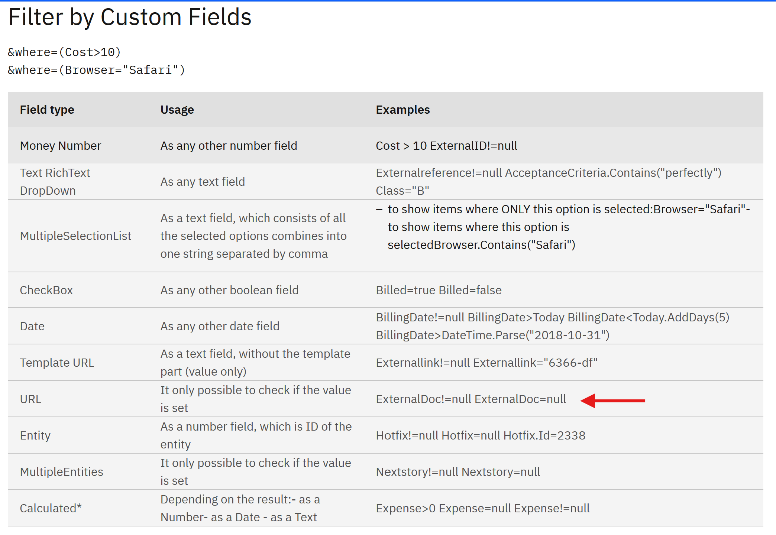Click the 'Money Number' field type cell
The height and width of the screenshot is (535, 776).
60,146
